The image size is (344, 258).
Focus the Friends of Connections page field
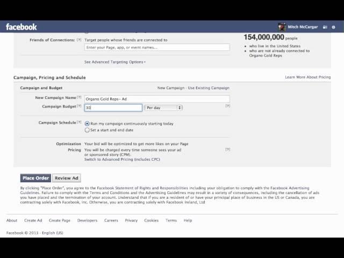(157, 47)
